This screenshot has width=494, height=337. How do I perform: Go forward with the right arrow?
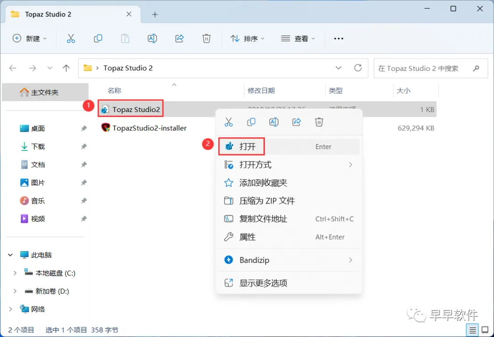pyautogui.click(x=32, y=68)
